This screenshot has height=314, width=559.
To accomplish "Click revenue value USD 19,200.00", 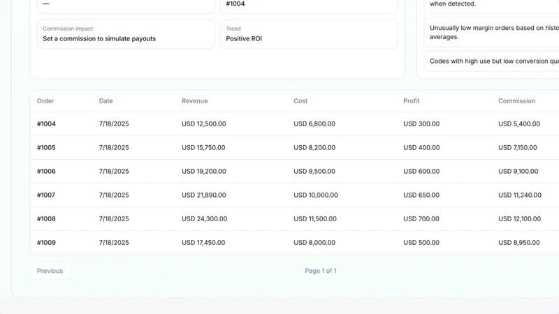I will [x=204, y=171].
